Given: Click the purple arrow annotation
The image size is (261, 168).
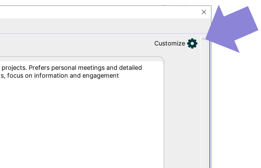Looking at the screenshot, I should pyautogui.click(x=233, y=29).
